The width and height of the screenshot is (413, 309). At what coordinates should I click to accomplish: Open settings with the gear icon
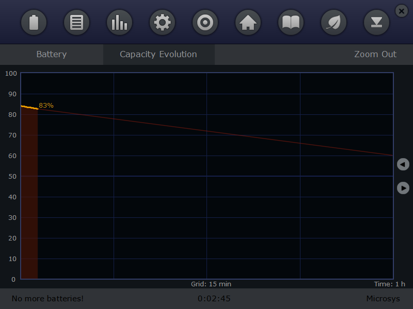pos(162,22)
